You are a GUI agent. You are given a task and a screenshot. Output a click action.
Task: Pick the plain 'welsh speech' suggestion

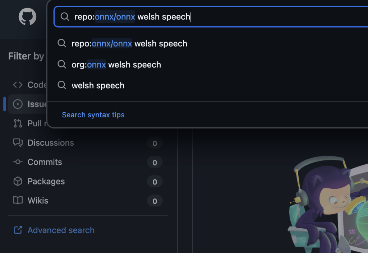coord(98,85)
